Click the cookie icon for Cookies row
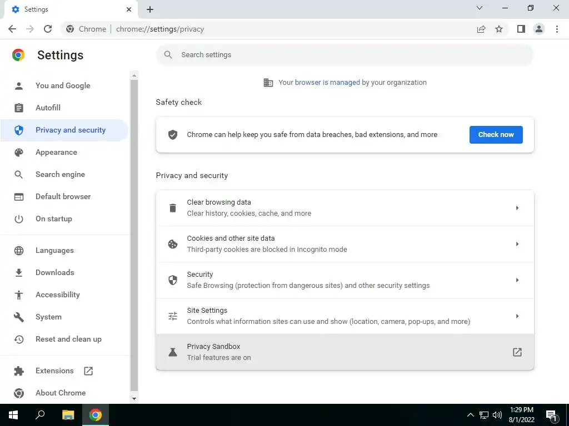The image size is (569, 426). point(173,244)
